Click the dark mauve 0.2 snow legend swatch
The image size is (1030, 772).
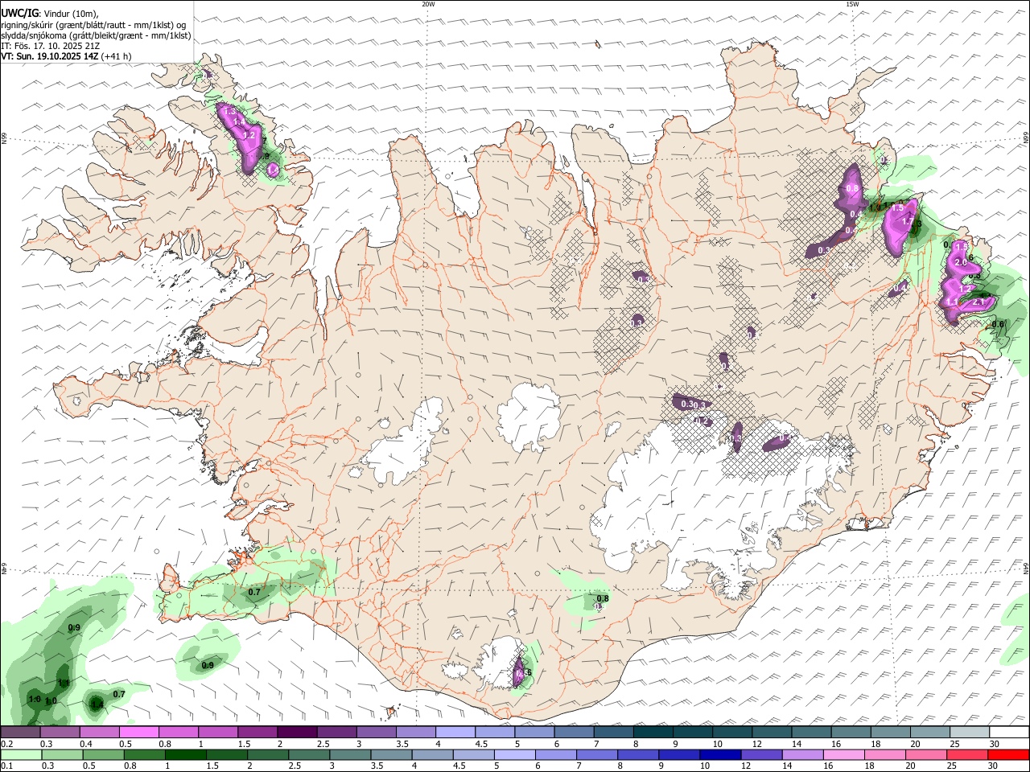20,732
